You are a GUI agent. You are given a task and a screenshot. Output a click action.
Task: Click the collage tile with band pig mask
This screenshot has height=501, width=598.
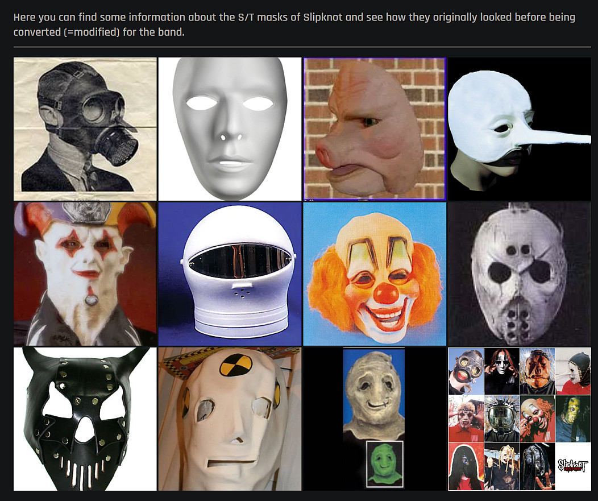click(x=537, y=371)
